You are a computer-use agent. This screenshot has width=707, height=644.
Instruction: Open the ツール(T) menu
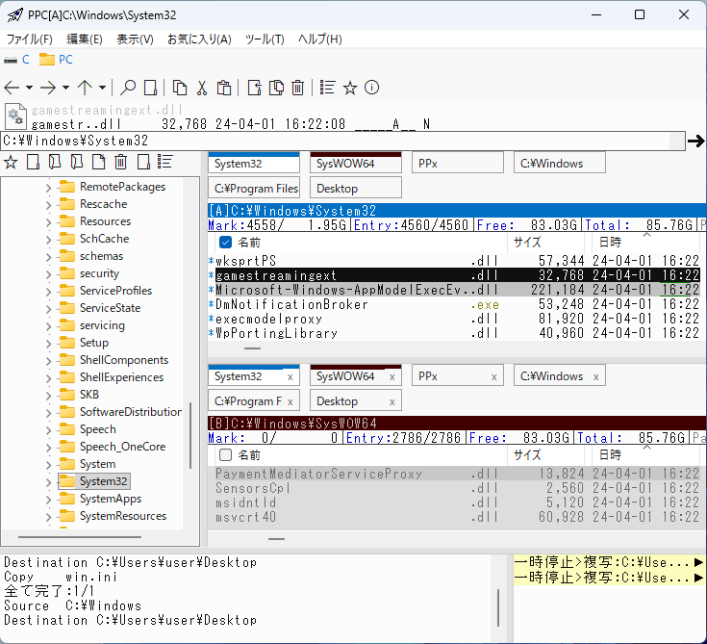click(265, 39)
